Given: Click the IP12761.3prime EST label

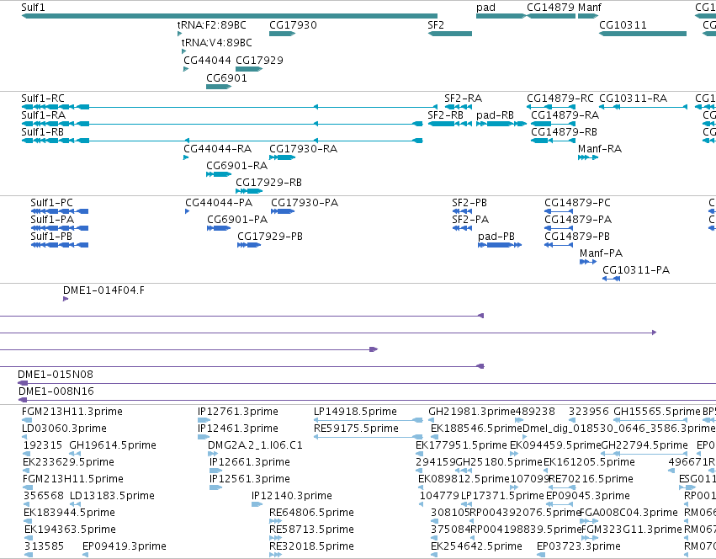Looking at the screenshot, I should pos(238,412).
